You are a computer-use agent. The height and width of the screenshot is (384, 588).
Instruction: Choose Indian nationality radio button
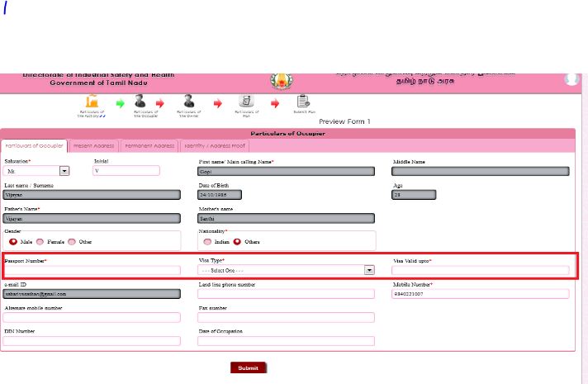coord(207,241)
